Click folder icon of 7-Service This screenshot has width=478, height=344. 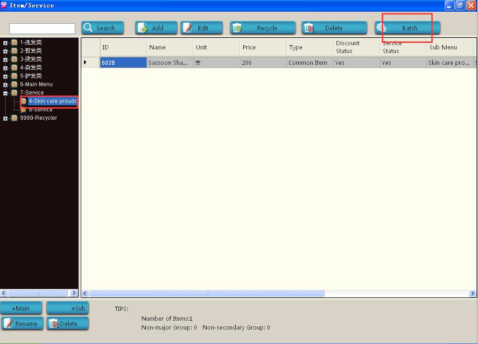[x=14, y=93]
